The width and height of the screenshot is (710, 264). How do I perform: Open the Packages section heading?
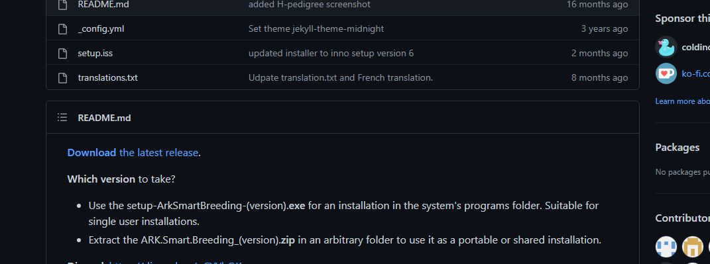[678, 148]
